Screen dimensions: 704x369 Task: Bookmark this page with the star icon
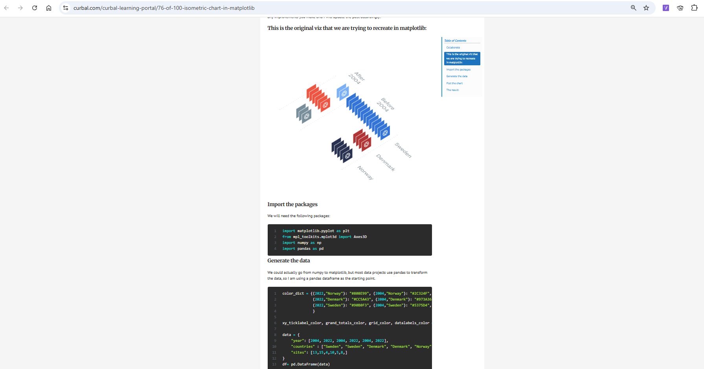pyautogui.click(x=646, y=8)
